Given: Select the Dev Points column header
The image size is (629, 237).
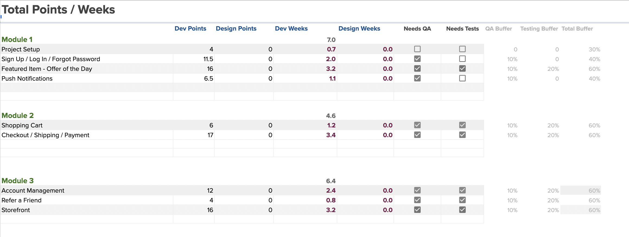Looking at the screenshot, I should tap(190, 29).
